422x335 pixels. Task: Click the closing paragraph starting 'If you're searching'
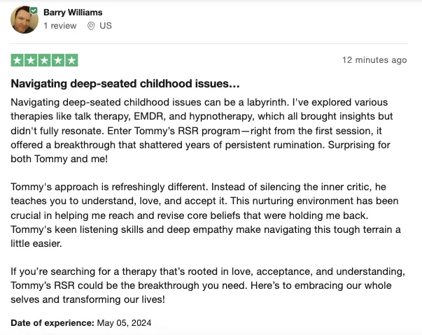pos(208,285)
